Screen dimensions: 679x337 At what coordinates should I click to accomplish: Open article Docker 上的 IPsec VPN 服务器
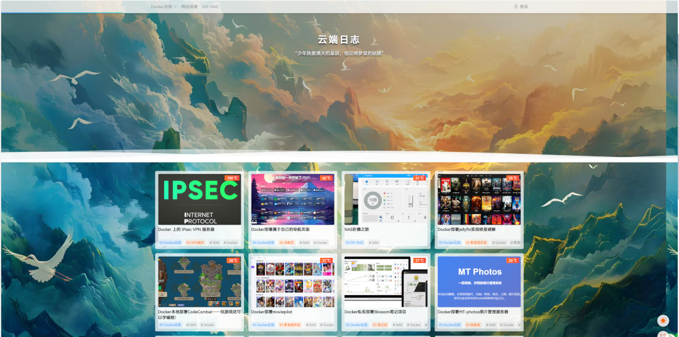[186, 230]
